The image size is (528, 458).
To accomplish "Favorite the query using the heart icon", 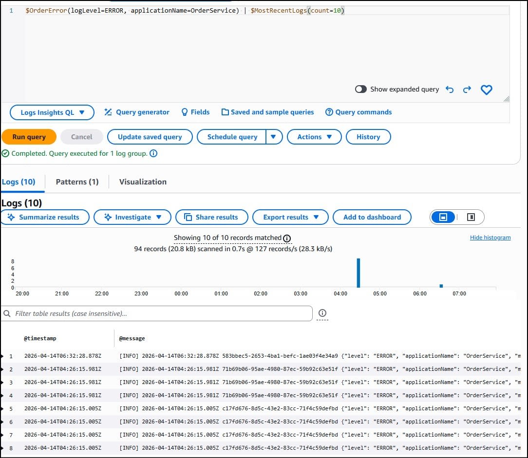I will point(486,90).
